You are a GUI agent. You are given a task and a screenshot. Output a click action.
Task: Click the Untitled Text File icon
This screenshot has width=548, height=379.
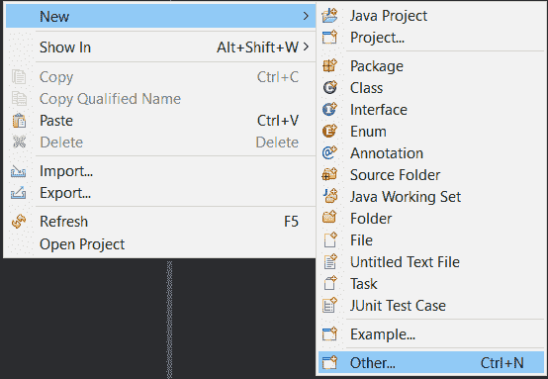click(329, 261)
